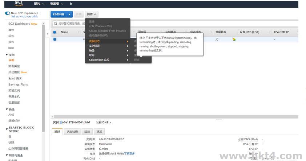
Task: Click the AWS logo
Action: [19, 4]
